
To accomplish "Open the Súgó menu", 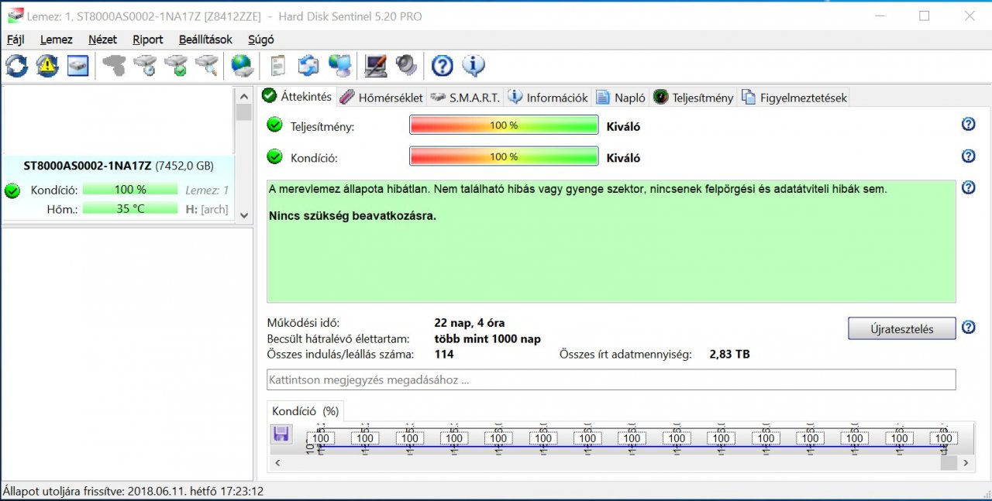I will pos(261,39).
